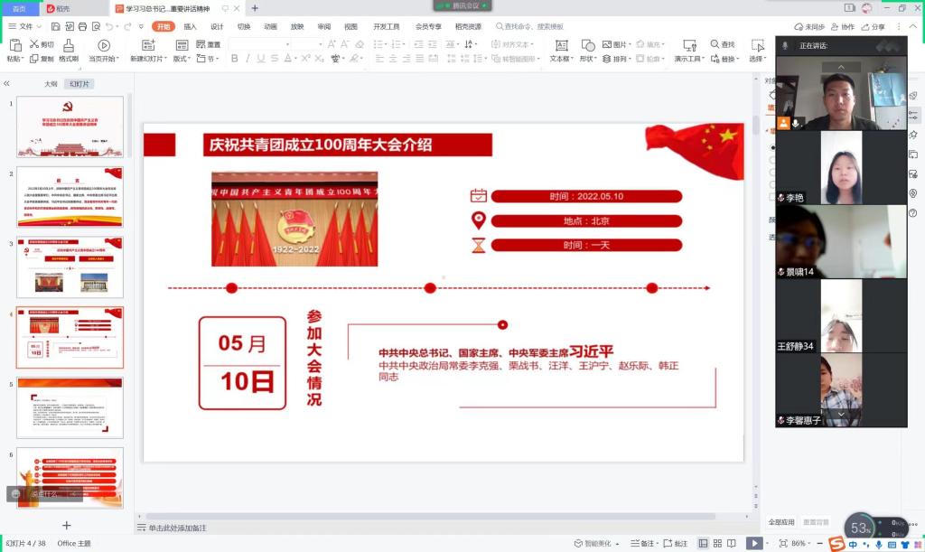Toggle italic text formatting
This screenshot has height=552, width=925.
[248, 59]
